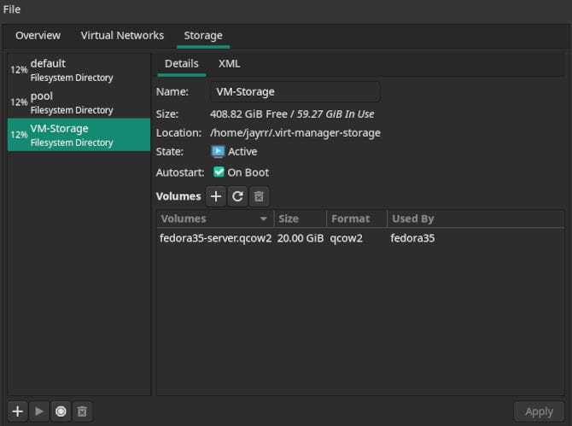Stop the selected storage pool

pos(61,411)
